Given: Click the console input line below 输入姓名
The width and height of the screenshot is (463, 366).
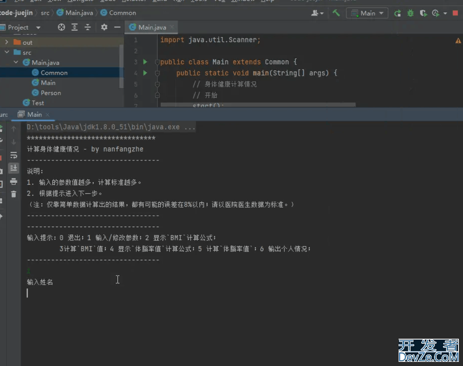Looking at the screenshot, I should pyautogui.click(x=124, y=293).
